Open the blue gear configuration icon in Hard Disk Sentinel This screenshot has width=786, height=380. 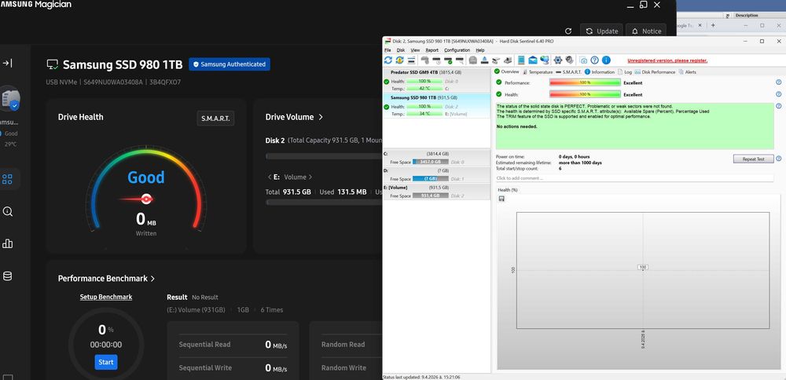pyautogui.click(x=558, y=60)
